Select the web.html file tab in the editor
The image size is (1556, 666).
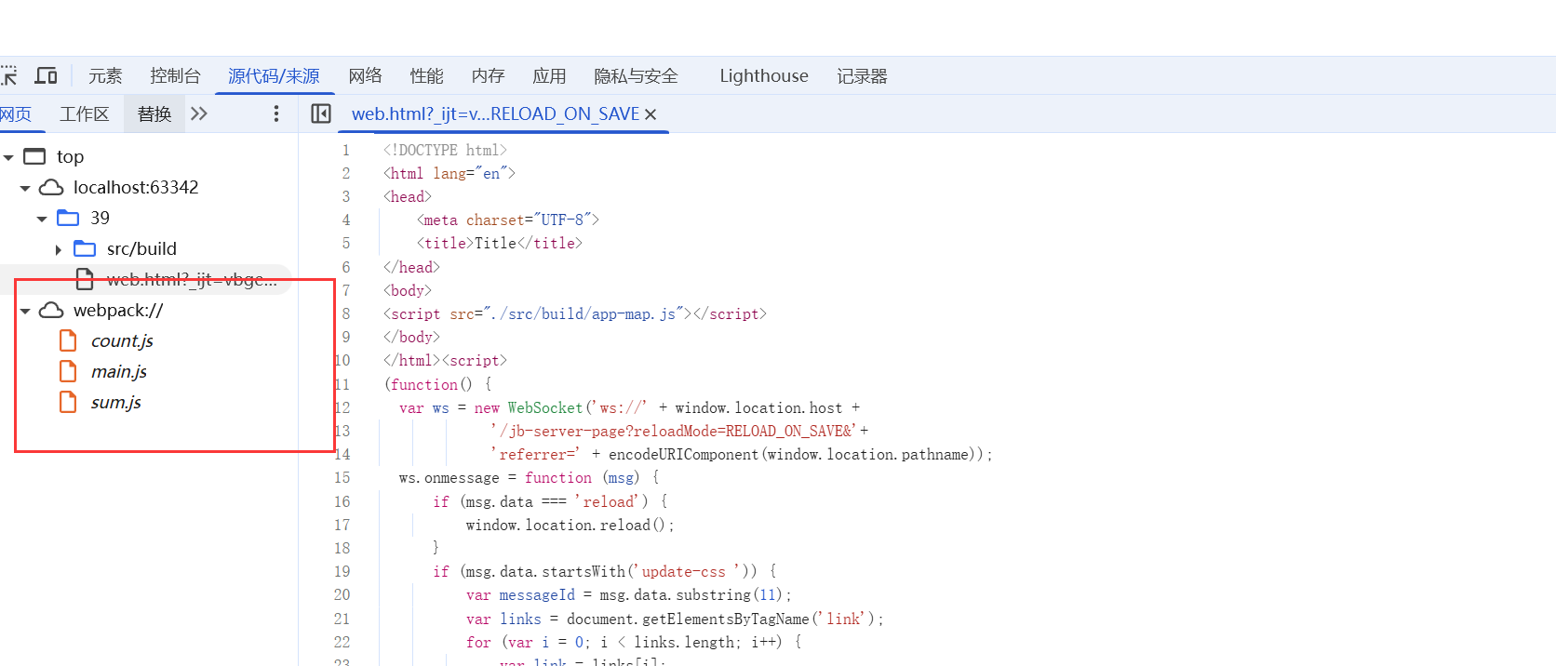(x=495, y=113)
